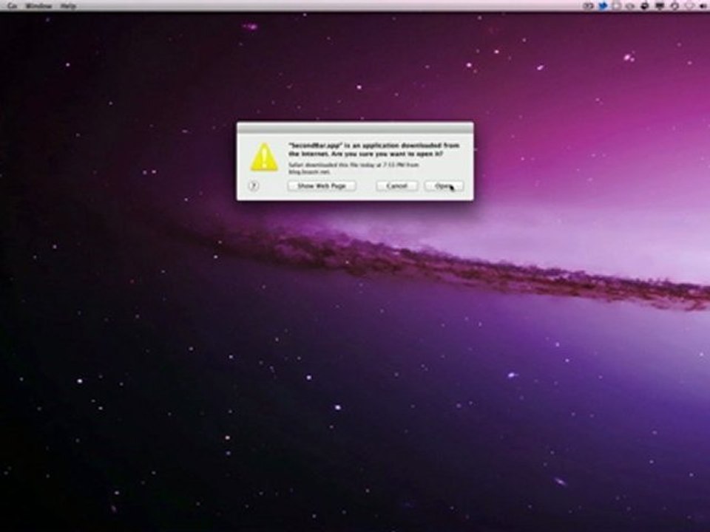The width and height of the screenshot is (710, 532).
Task: Open the dialog's help question mark button
Action: coord(254,186)
